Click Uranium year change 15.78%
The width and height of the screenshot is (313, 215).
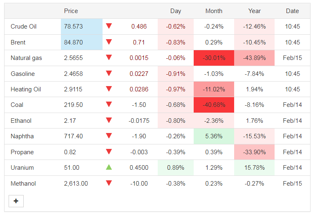pos(254,168)
